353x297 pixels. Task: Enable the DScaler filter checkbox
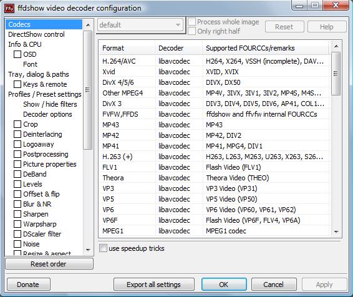point(17,234)
